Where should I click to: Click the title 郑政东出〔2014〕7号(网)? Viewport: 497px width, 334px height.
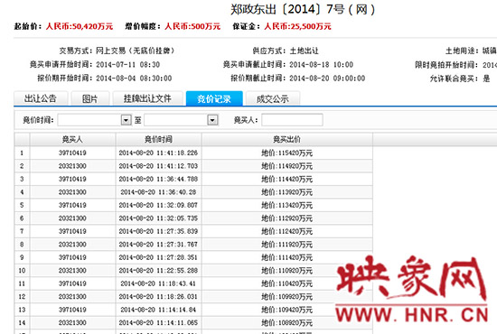(303, 9)
